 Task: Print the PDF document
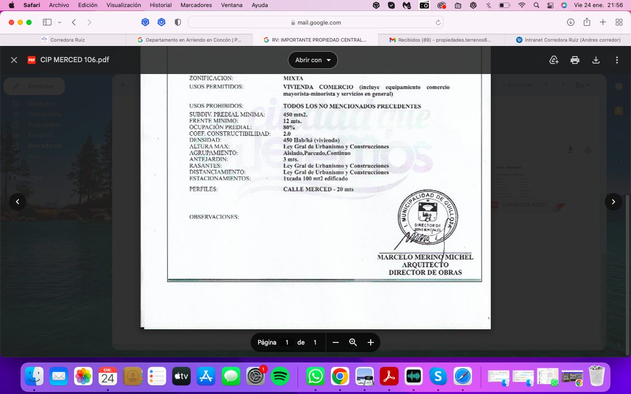coord(575,60)
